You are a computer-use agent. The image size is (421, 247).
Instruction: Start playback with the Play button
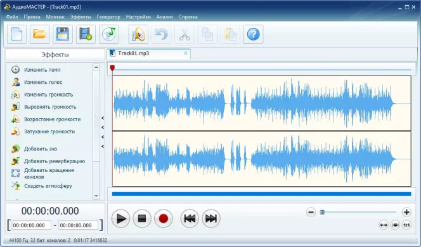[121, 218]
